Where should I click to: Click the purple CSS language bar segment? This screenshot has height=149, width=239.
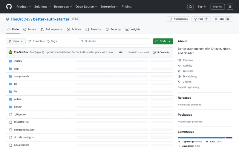coord(229,138)
